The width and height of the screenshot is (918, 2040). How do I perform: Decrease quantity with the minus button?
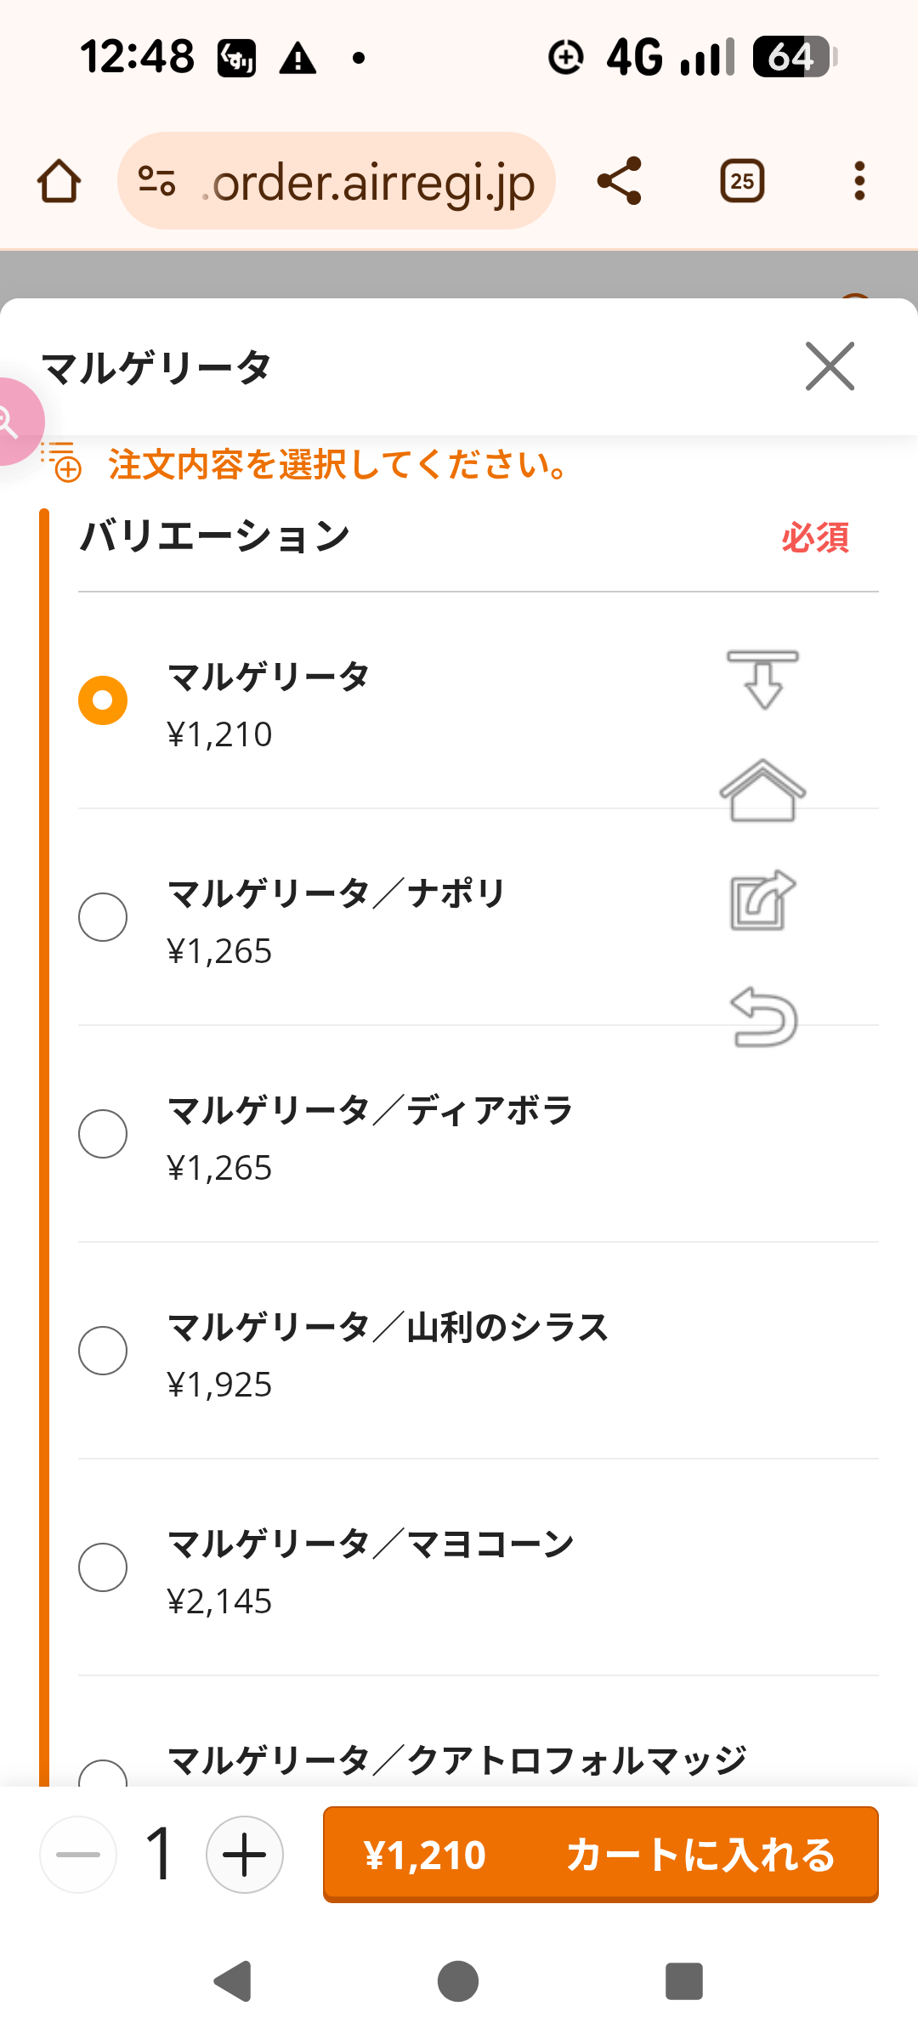pyautogui.click(x=78, y=1855)
